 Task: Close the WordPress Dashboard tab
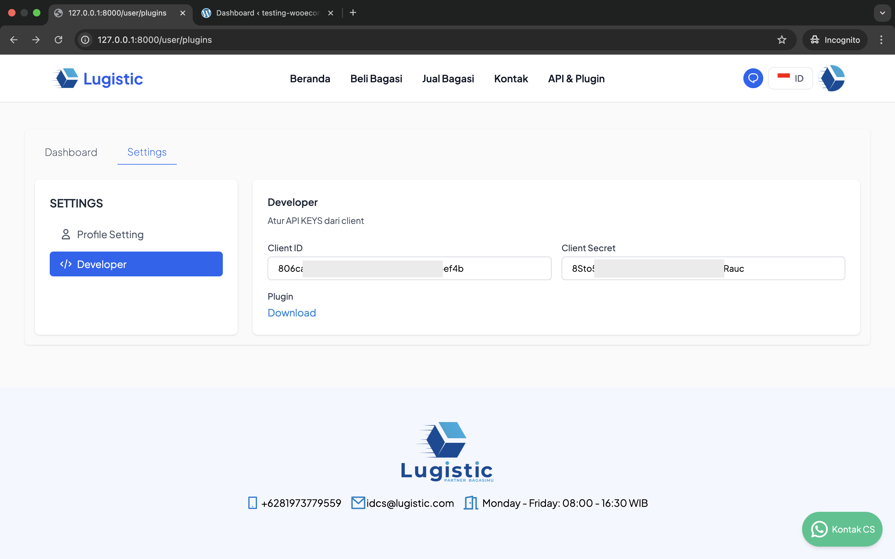click(x=331, y=13)
